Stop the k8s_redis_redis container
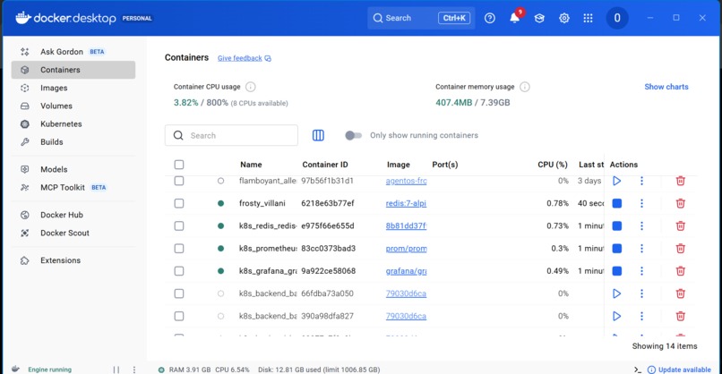The image size is (722, 374). click(617, 225)
